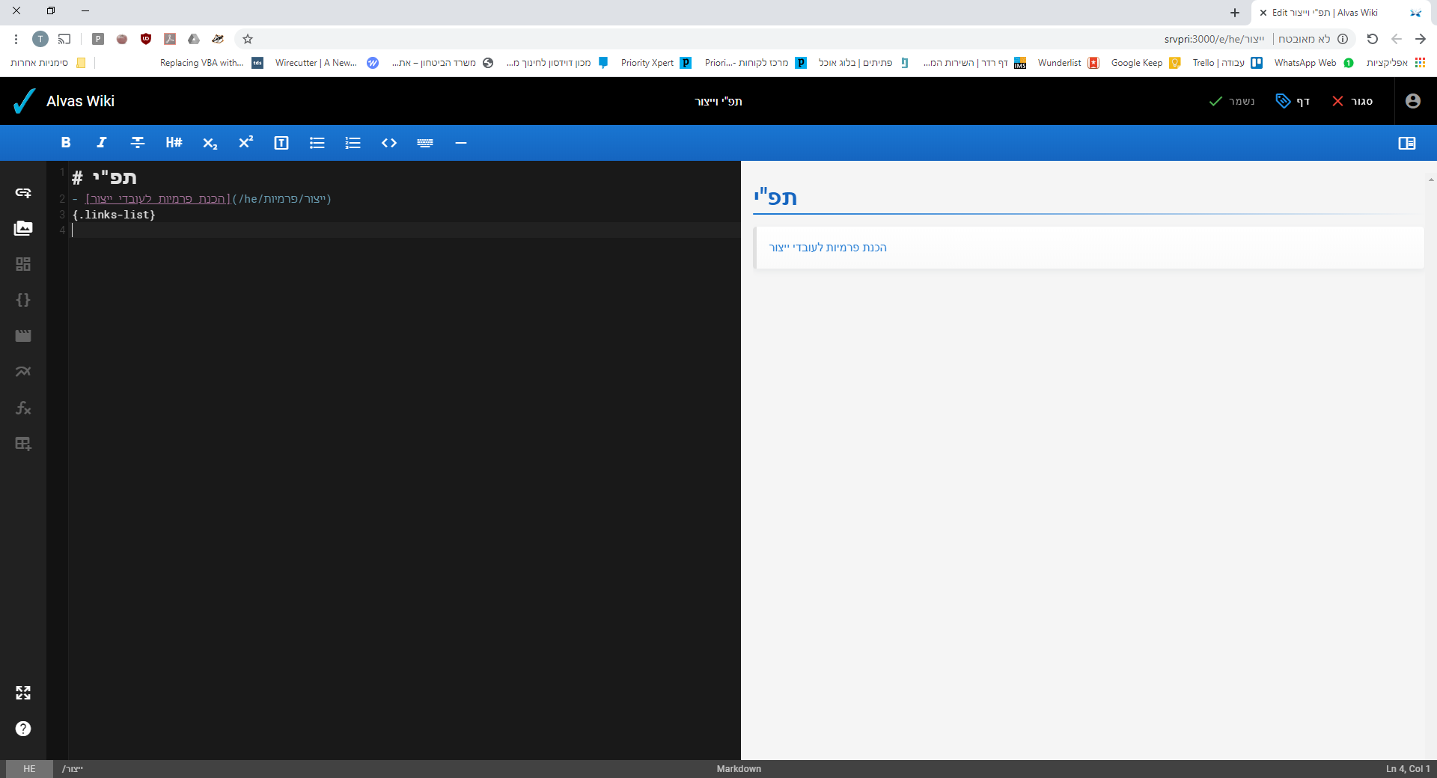Insert keyboard key formatting
1437x778 pixels.
(x=425, y=143)
